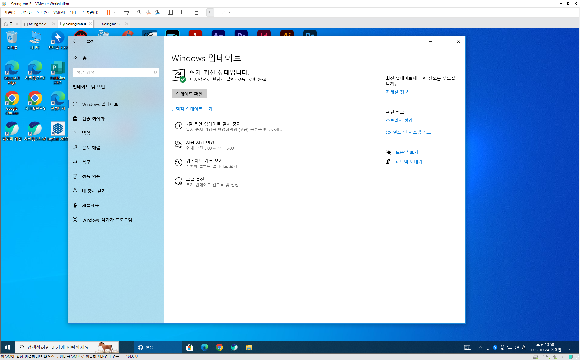This screenshot has width=580, height=360.
Task: Expand the stretch guest display dropdown arrow
Action: (230, 12)
